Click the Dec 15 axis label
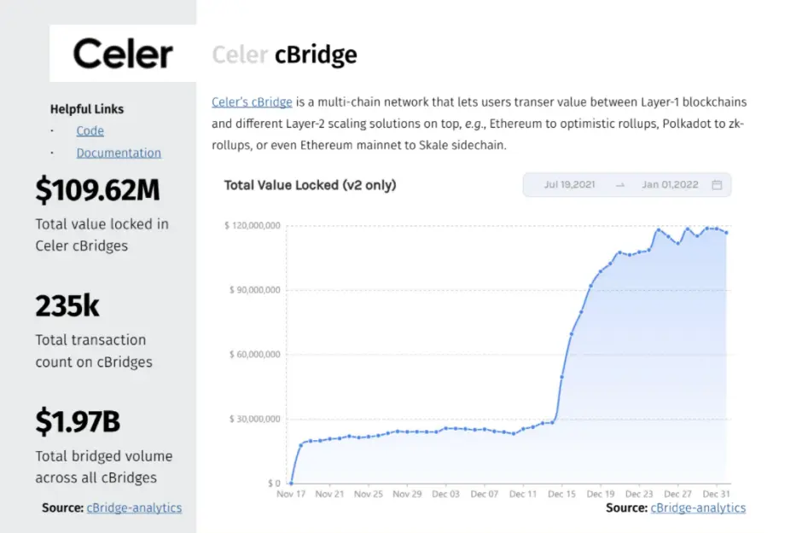 pyautogui.click(x=561, y=494)
